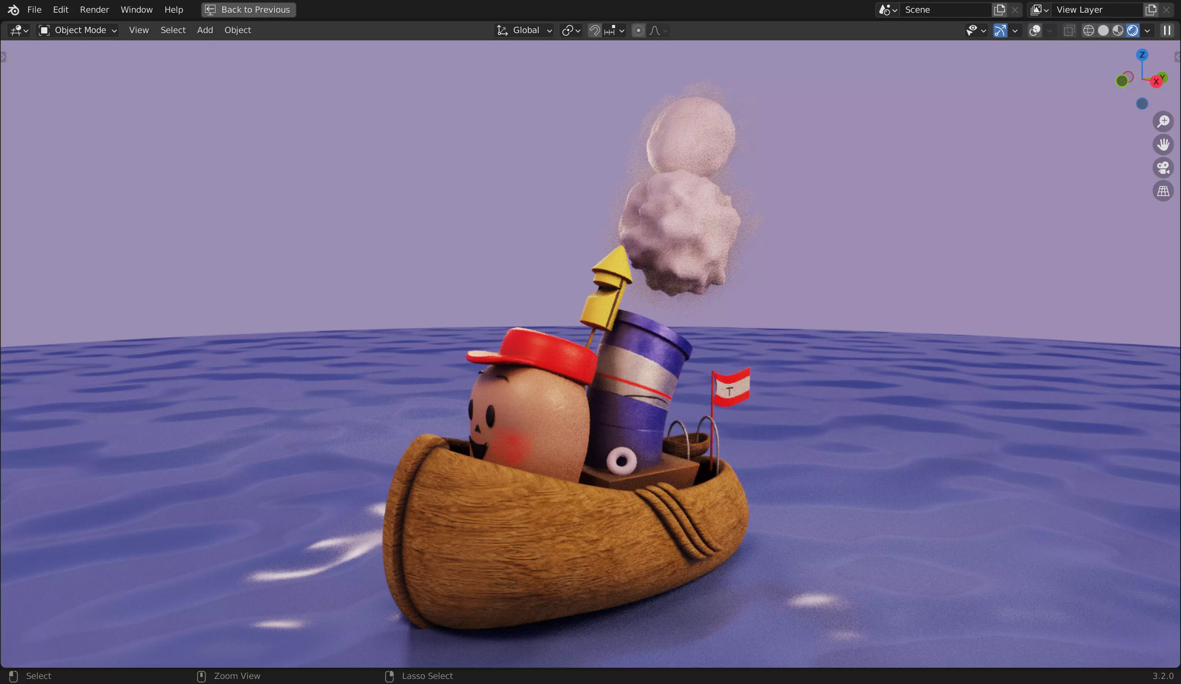Pause the rendered viewport preview

coord(1166,30)
